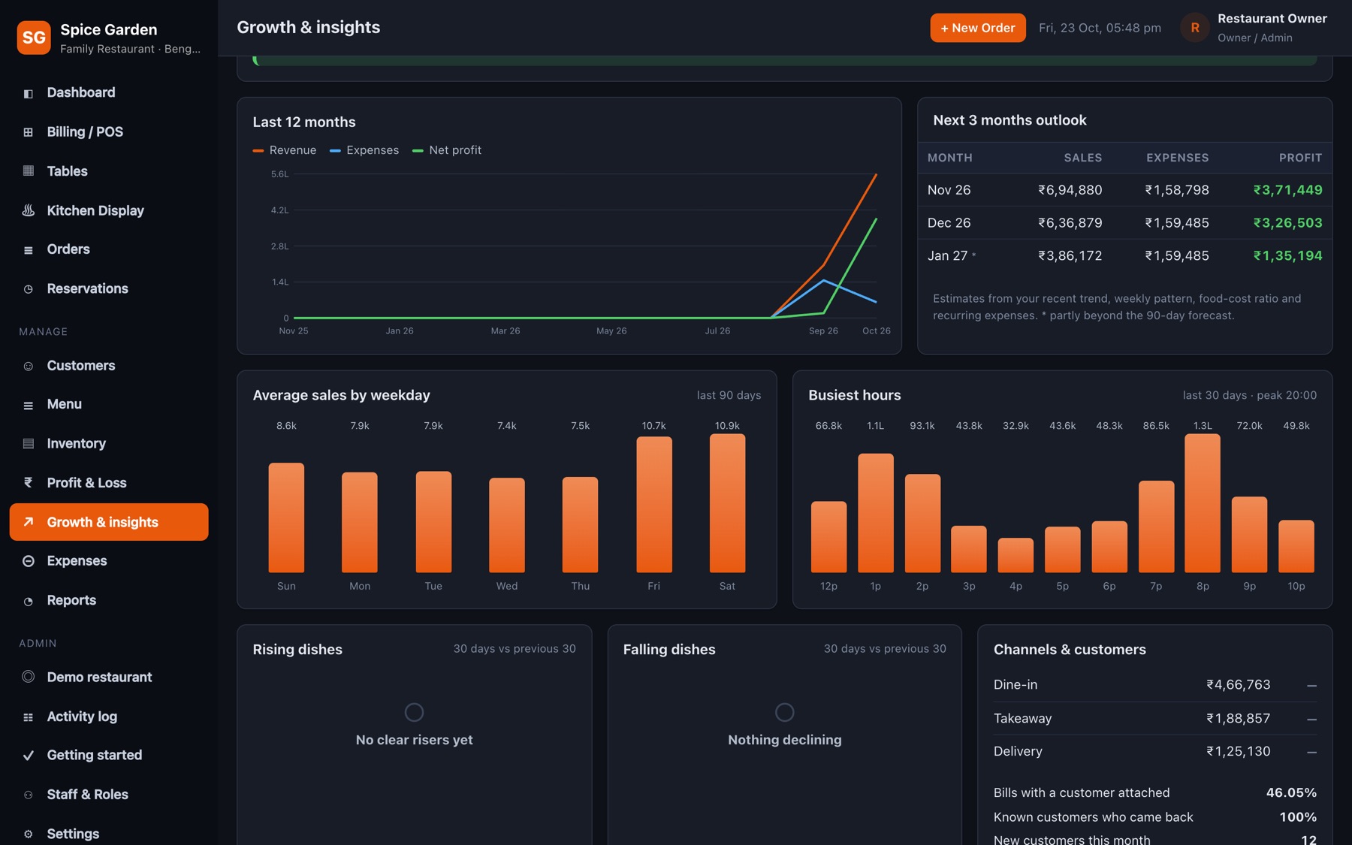Open Settings menu item

(x=109, y=833)
